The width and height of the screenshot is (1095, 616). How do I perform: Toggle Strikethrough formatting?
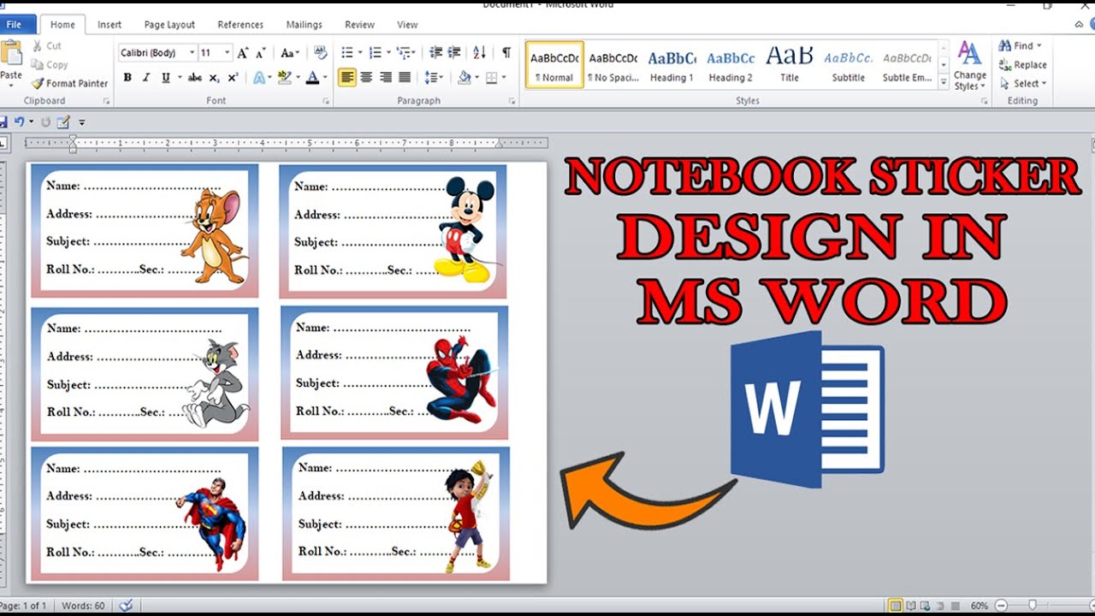tap(195, 78)
